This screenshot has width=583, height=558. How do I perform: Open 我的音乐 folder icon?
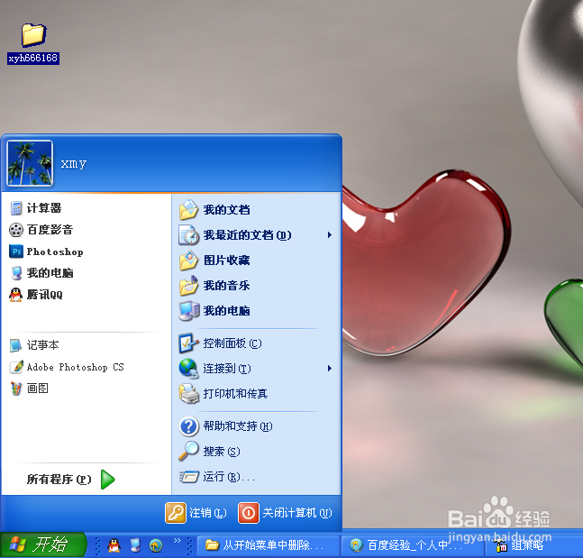click(189, 286)
